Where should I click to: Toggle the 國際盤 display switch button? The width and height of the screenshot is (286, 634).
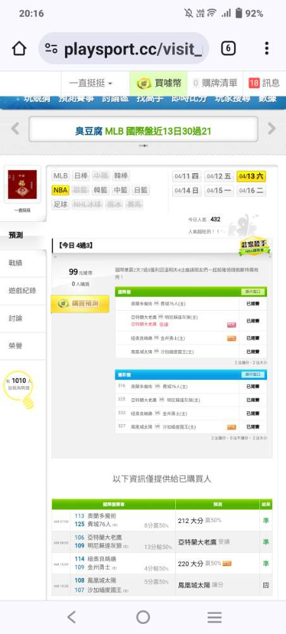pos(253,292)
